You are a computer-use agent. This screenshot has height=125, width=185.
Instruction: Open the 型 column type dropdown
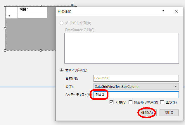(176, 86)
